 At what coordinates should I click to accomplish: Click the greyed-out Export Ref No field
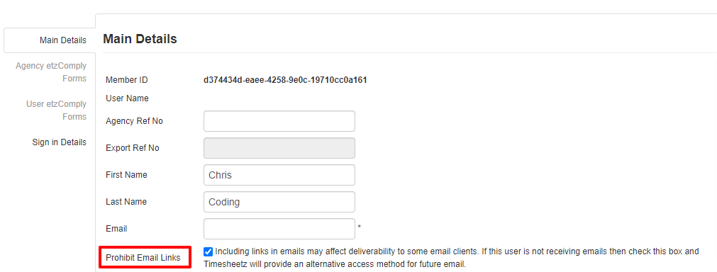click(279, 148)
